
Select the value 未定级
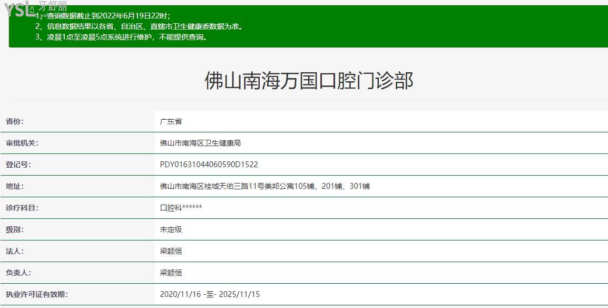(x=171, y=229)
